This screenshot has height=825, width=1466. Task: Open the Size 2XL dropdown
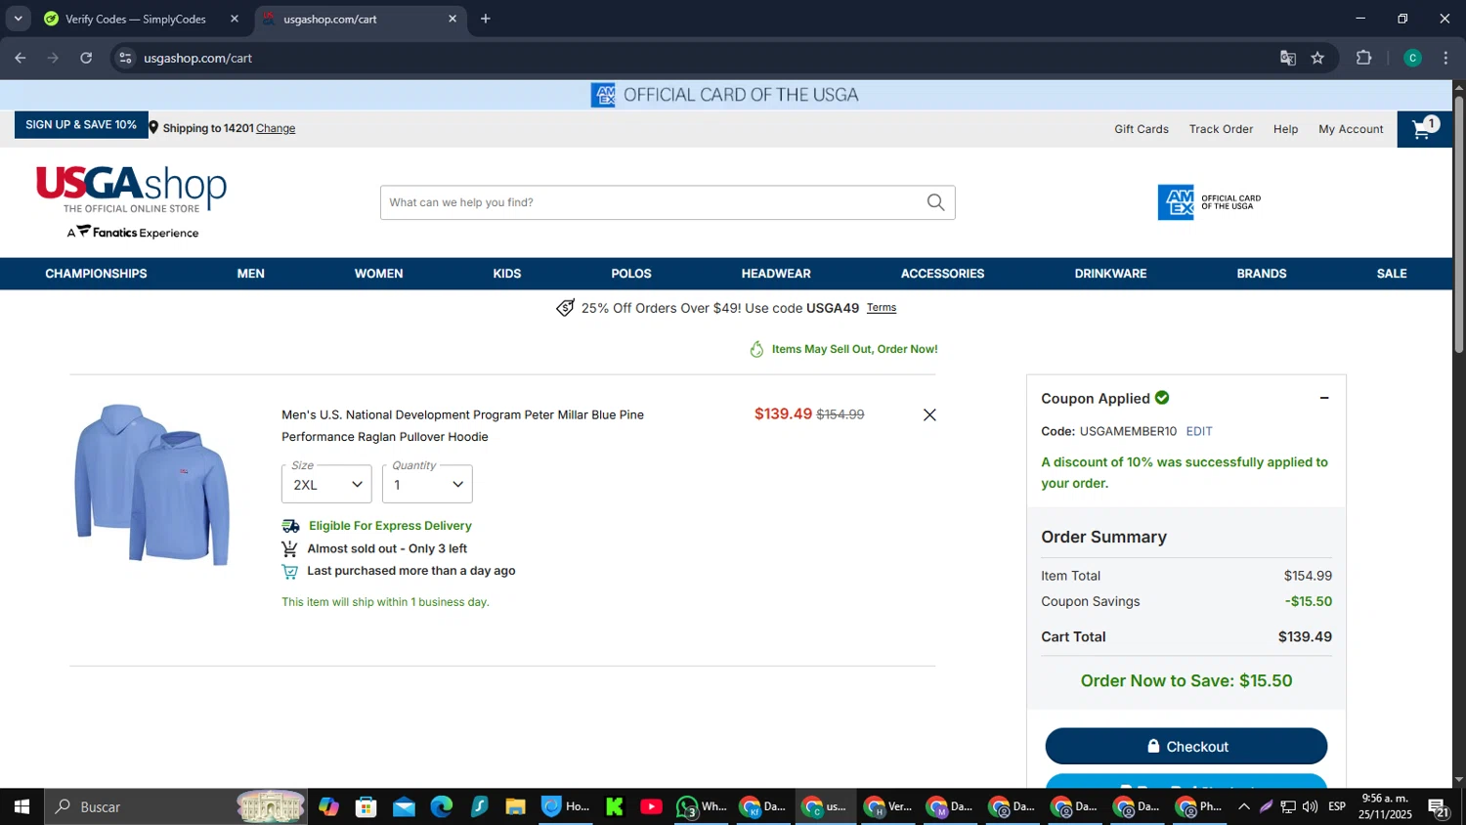pos(326,484)
